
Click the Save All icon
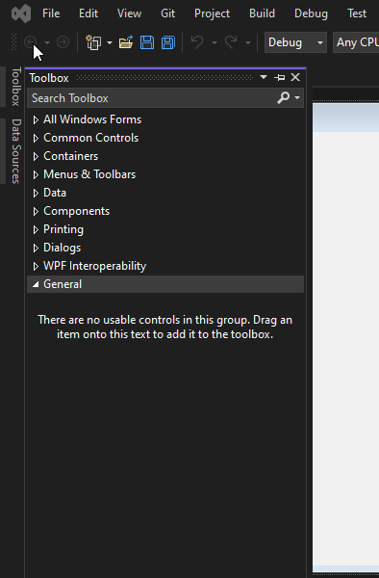tap(168, 42)
